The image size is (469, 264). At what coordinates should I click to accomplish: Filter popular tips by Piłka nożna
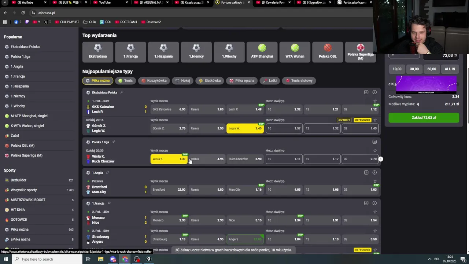(x=97, y=81)
